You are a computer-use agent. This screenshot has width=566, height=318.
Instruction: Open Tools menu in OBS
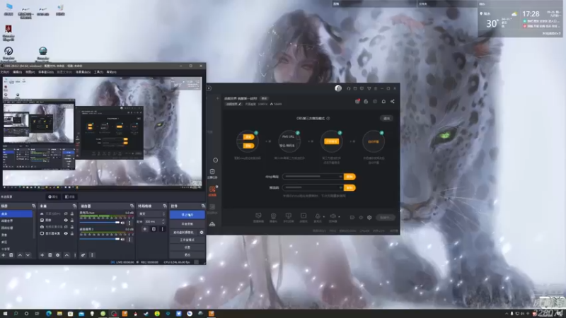[x=98, y=72]
